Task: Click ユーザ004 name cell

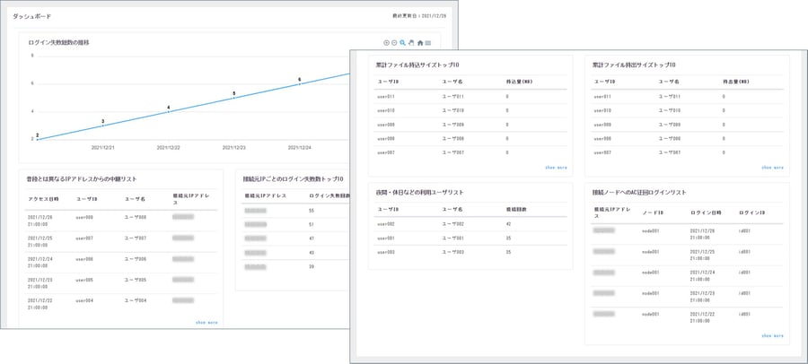Action: 136,300
